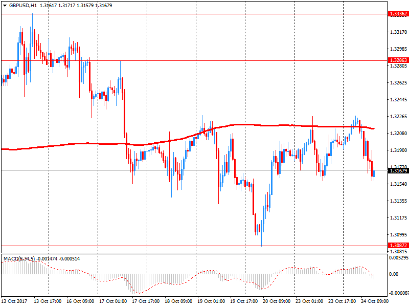Click the 1.31900 price axis value

point(398,150)
